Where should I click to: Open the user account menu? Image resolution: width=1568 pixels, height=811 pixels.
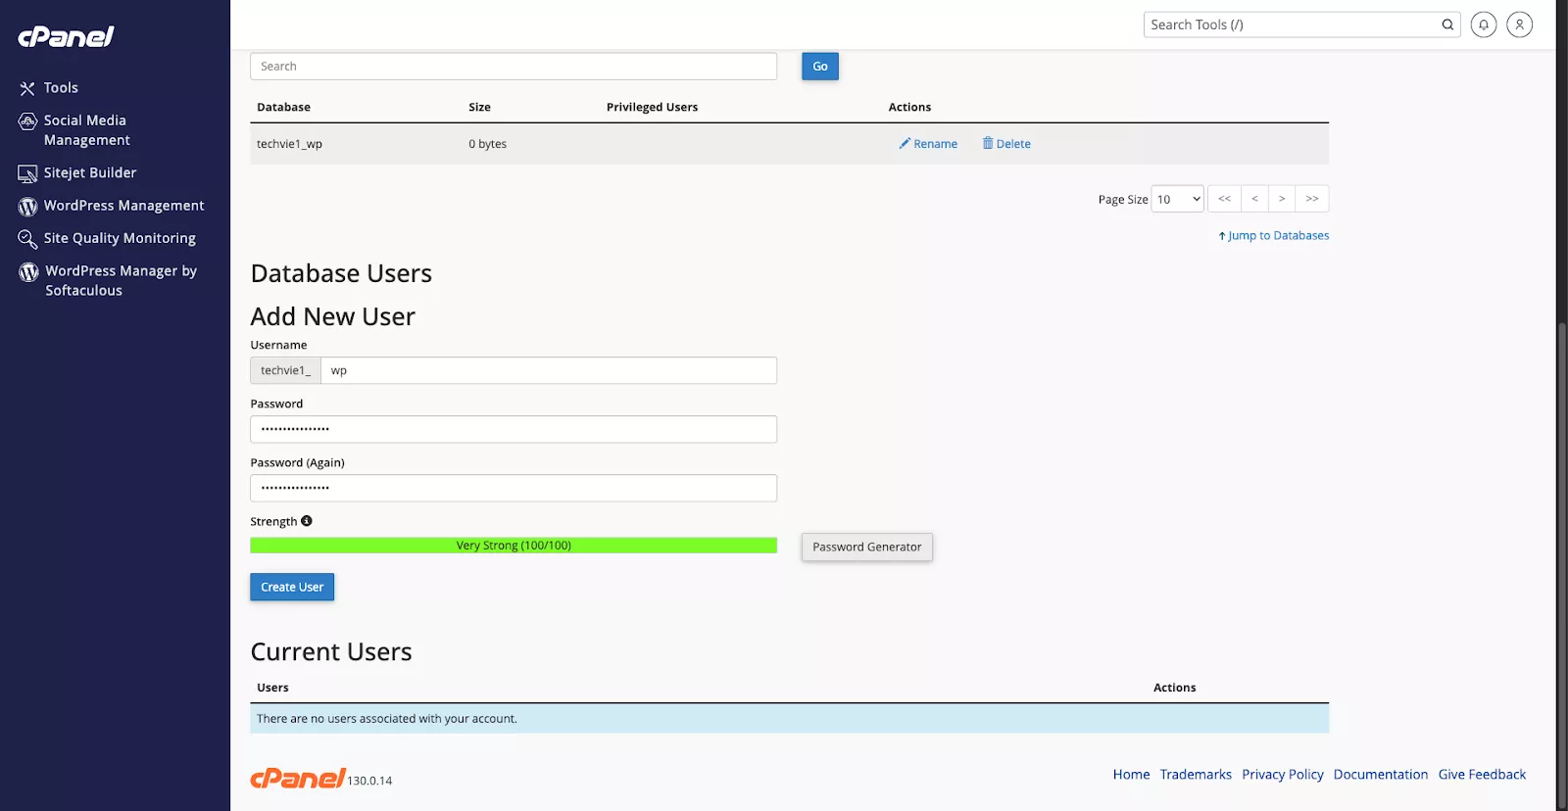(1519, 24)
